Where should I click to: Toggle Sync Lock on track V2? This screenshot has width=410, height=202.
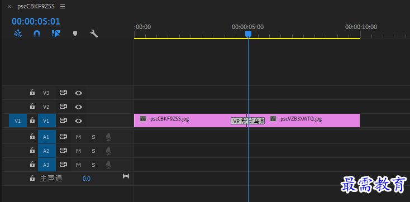pyautogui.click(x=64, y=107)
